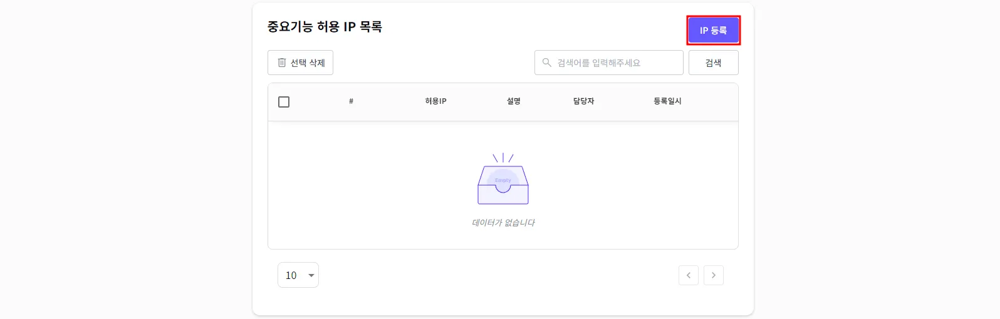
Task: Open the rows-per-page dropdown showing 10
Action: pyautogui.click(x=298, y=275)
